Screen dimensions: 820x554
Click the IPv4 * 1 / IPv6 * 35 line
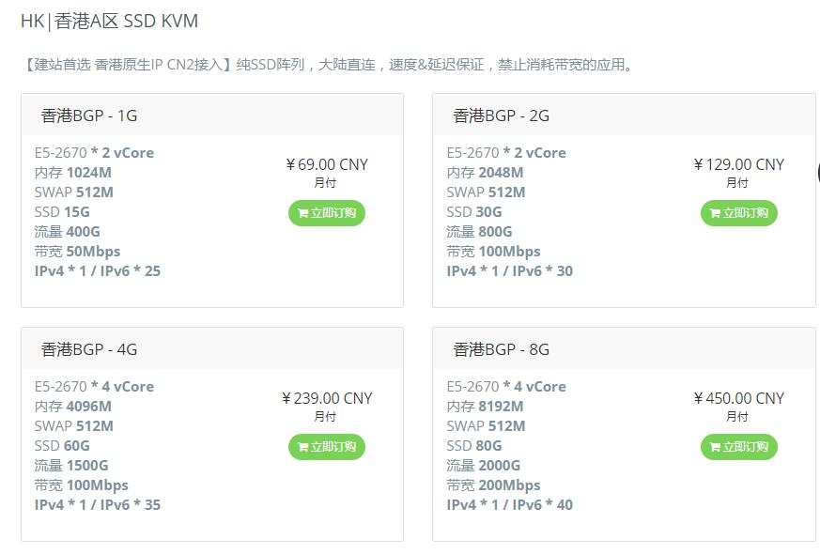point(98,505)
